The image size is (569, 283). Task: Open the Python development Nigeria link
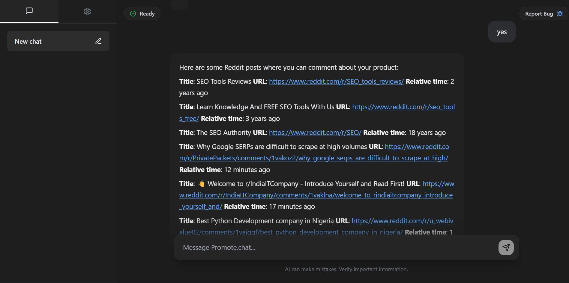[316, 226]
